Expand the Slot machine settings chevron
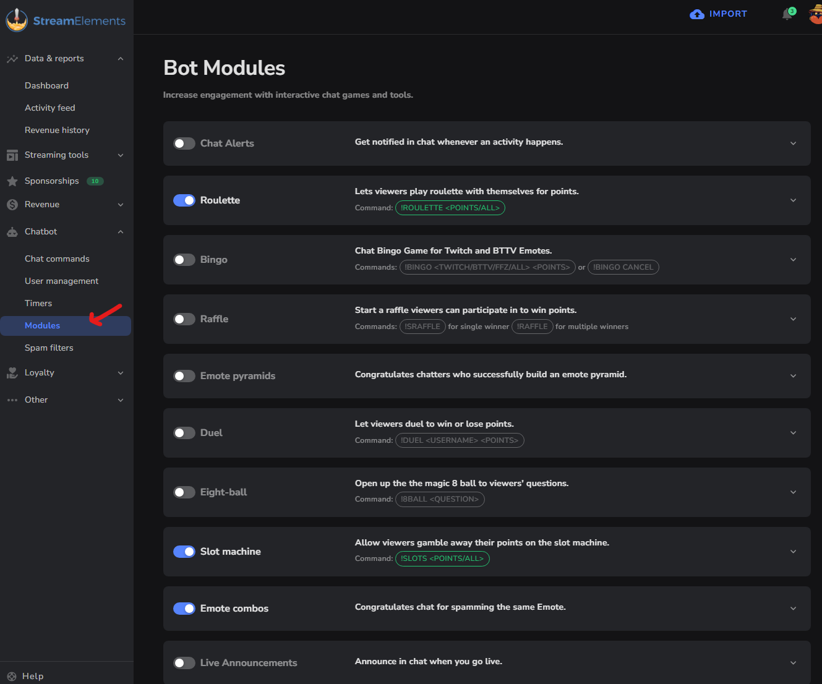This screenshot has width=822, height=684. click(793, 552)
